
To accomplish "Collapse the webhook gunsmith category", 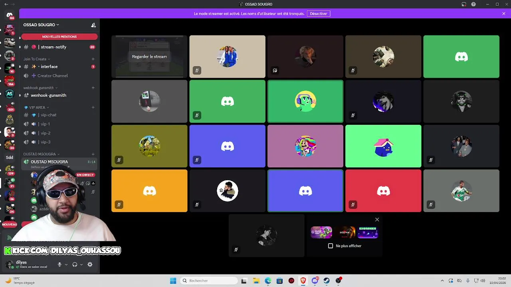I will pos(40,88).
